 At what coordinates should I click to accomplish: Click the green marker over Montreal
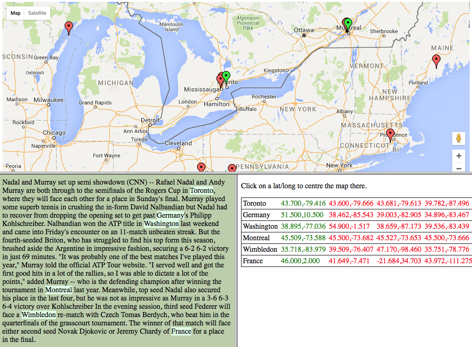(x=348, y=25)
